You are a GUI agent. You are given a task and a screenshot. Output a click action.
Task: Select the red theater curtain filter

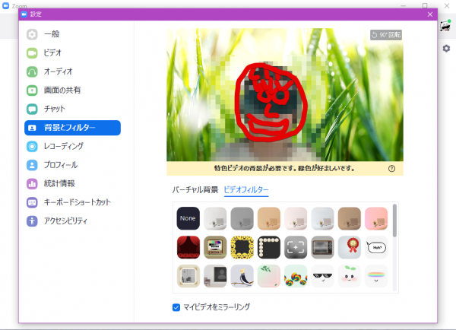188,247
